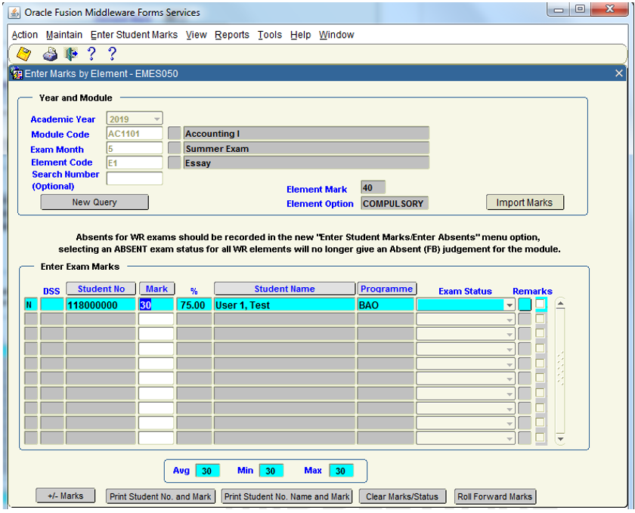Click the first blue question mark icon

pos(91,54)
